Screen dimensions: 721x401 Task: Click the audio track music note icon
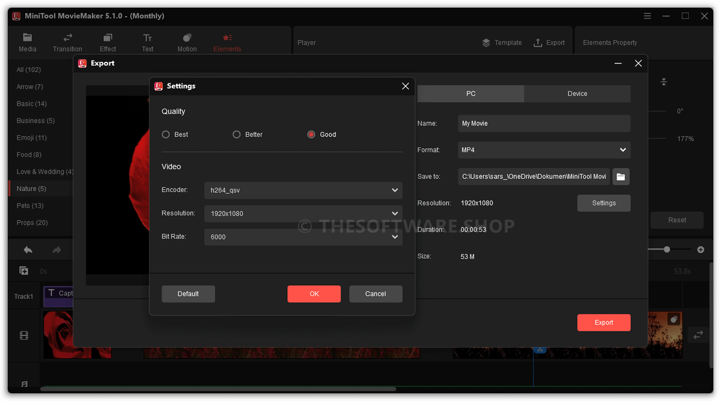[x=24, y=384]
